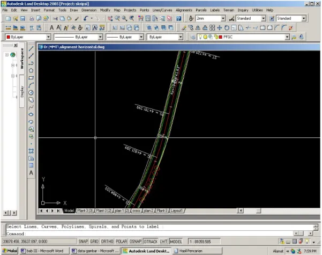Select the Explode tool
The height and width of the screenshot is (255, 322).
pyautogui.click(x=290, y=27)
